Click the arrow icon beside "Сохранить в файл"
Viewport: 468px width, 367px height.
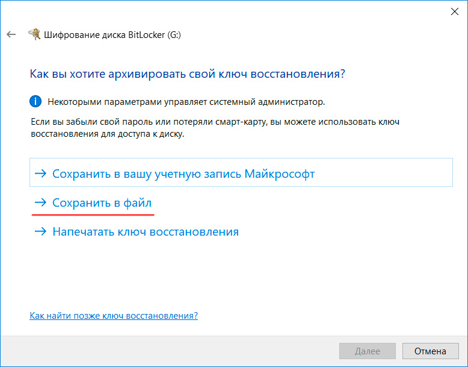[x=41, y=203]
